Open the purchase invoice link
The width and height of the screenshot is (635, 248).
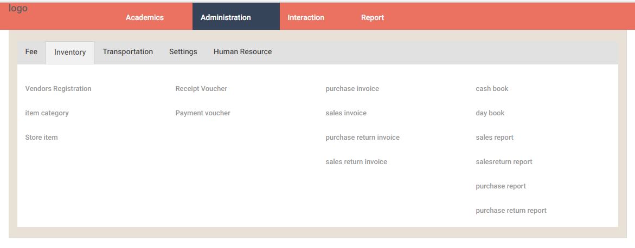click(352, 89)
